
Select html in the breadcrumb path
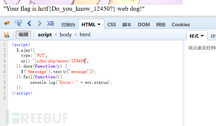click(x=85, y=35)
